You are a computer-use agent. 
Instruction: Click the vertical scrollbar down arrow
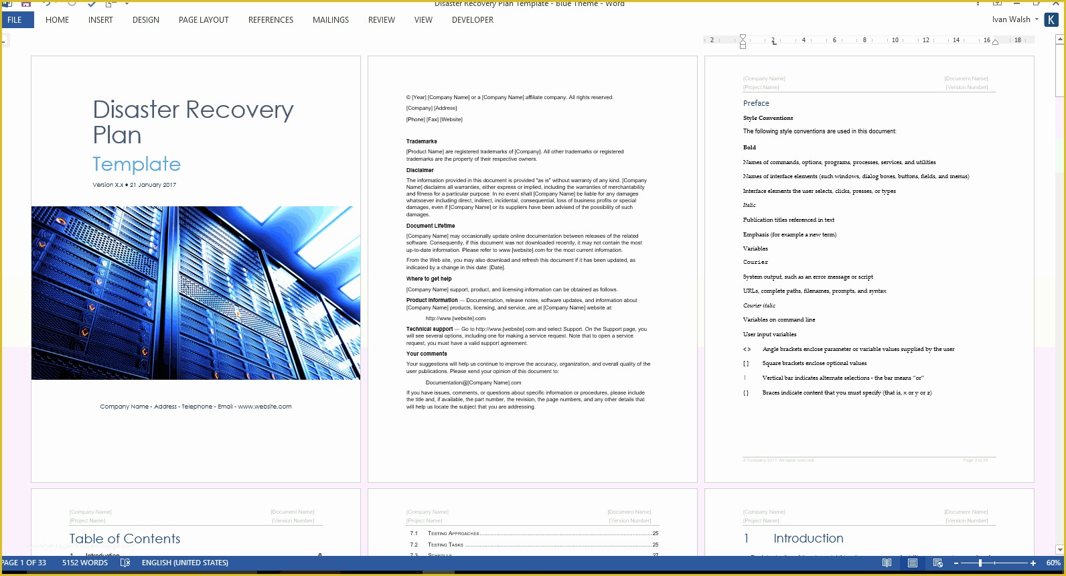click(1060, 549)
